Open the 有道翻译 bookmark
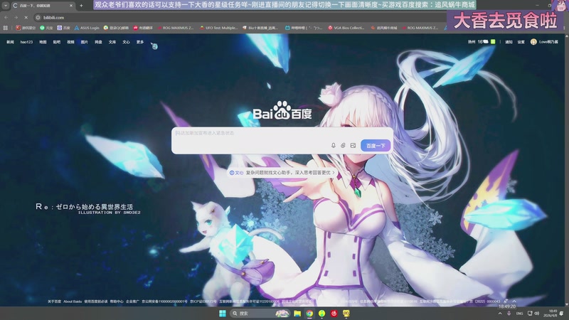This screenshot has width=569, height=320. pyautogui.click(x=143, y=28)
